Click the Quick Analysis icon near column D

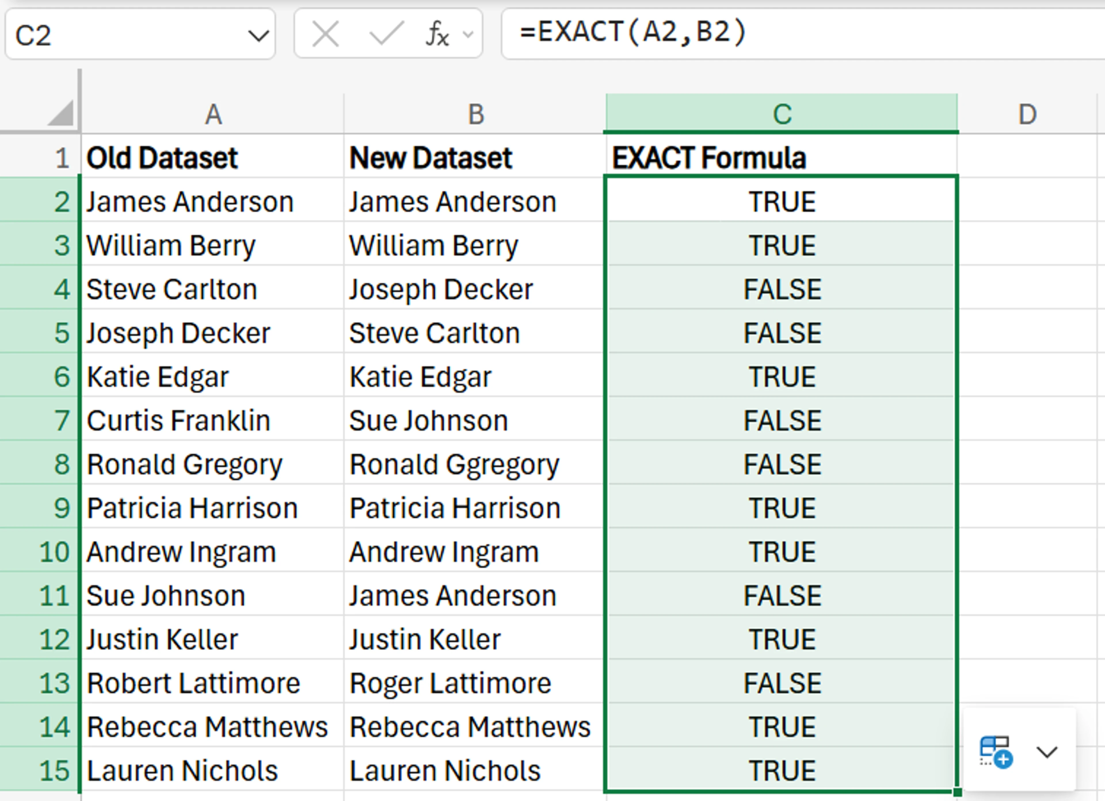coord(996,752)
